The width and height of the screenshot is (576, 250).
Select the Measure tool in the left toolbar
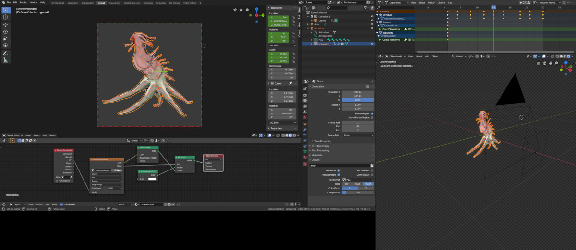[6, 60]
